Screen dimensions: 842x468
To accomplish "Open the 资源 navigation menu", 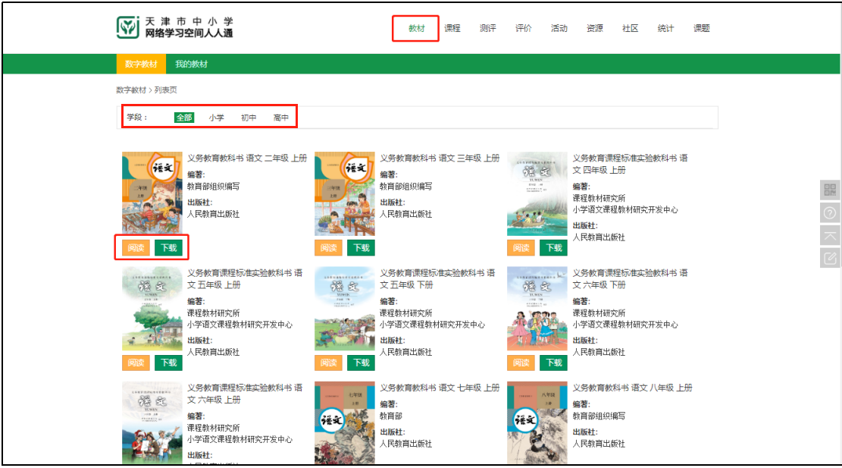I will 594,29.
